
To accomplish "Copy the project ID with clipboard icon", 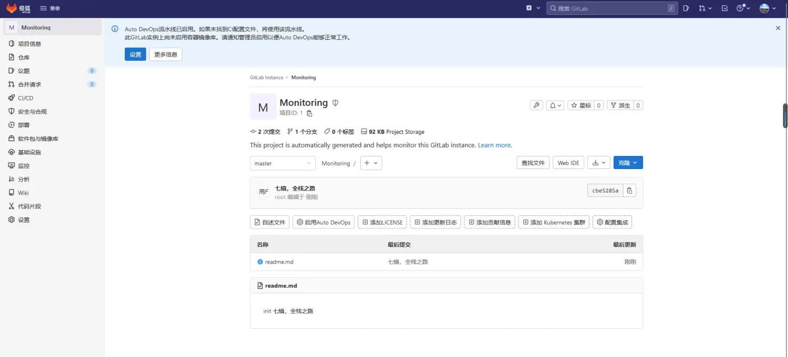I will [x=309, y=113].
